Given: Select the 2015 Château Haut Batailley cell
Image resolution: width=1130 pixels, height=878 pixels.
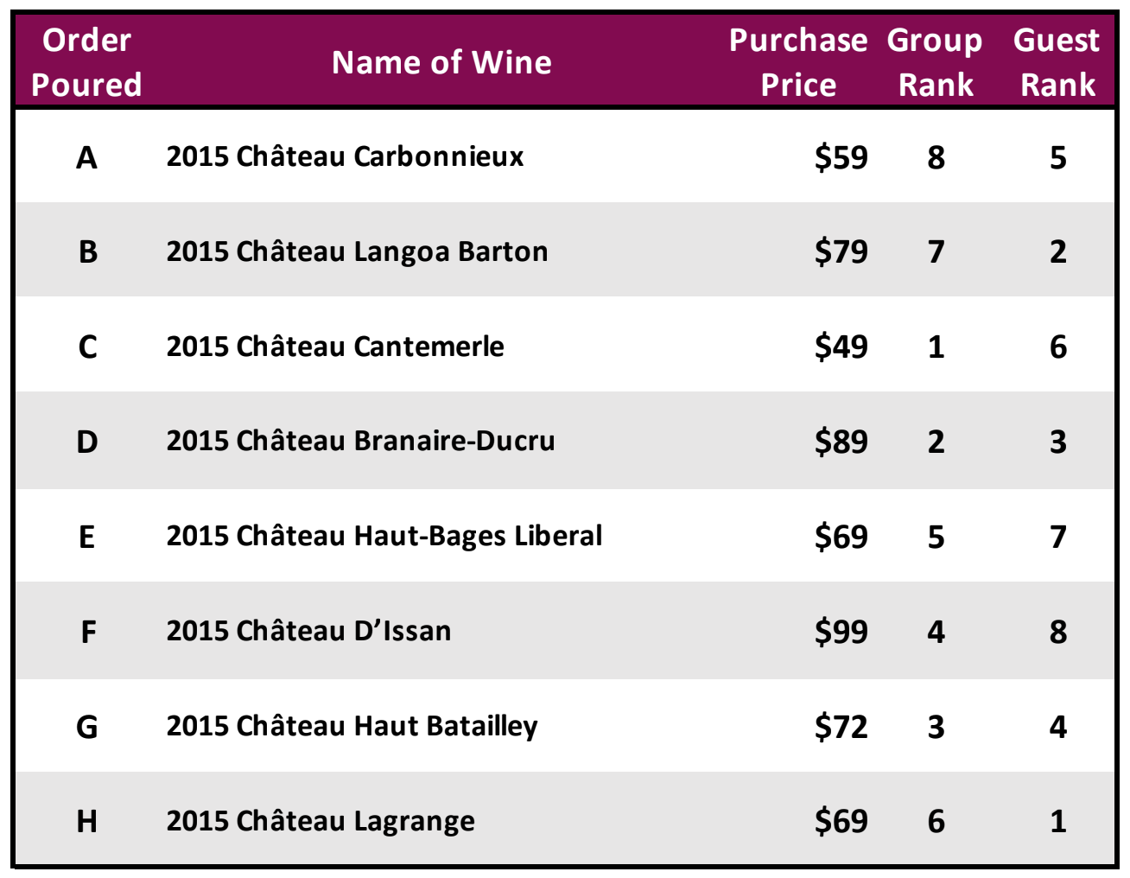Looking at the screenshot, I should coord(352,726).
